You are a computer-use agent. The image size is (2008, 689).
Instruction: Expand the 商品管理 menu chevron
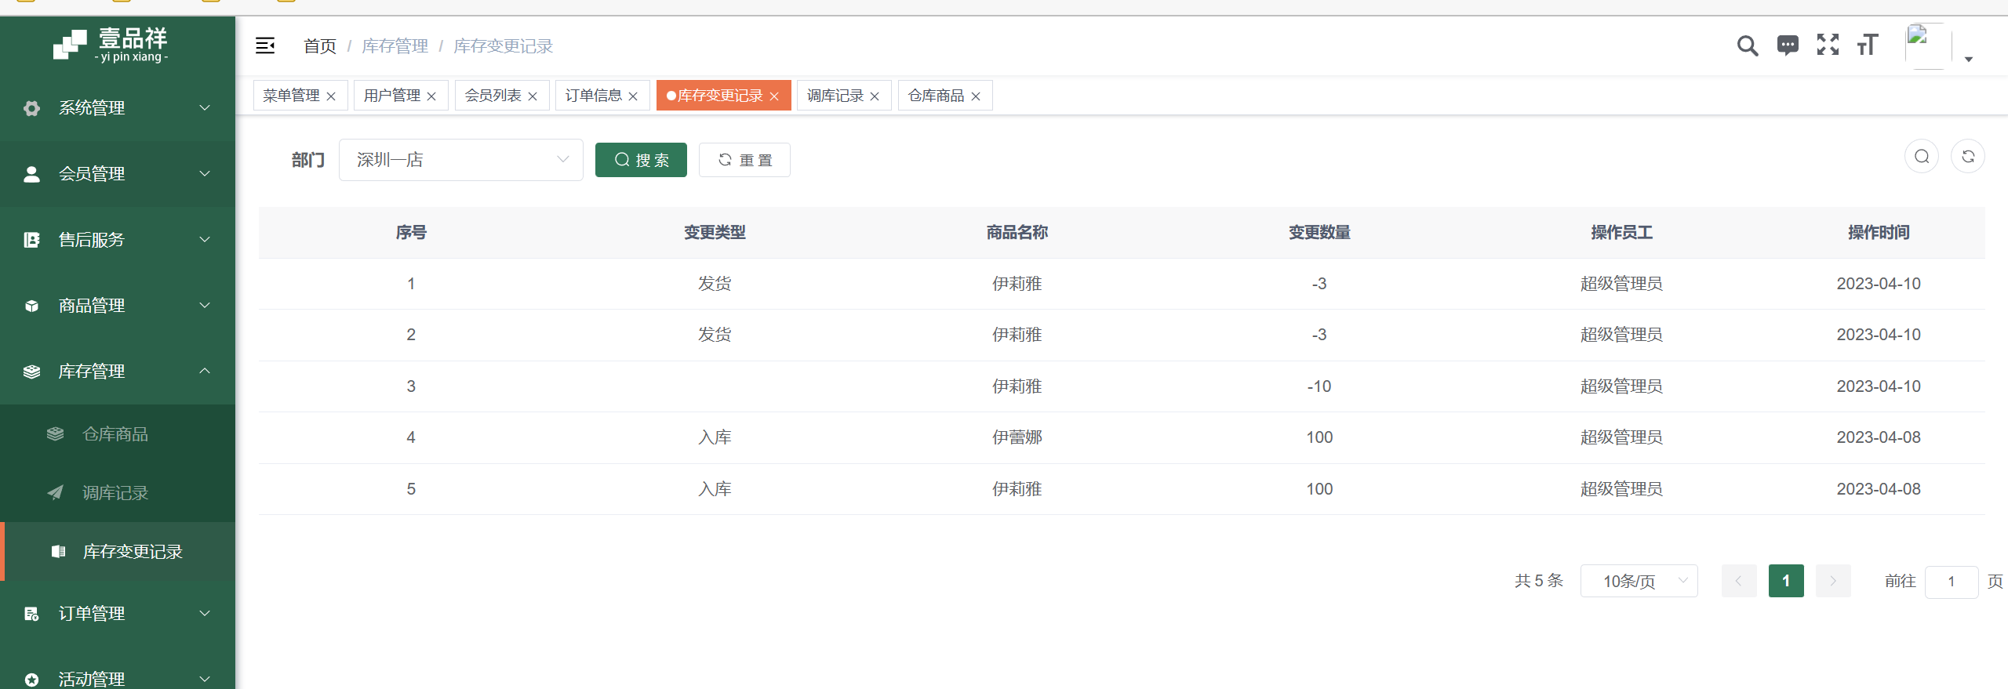pyautogui.click(x=205, y=306)
